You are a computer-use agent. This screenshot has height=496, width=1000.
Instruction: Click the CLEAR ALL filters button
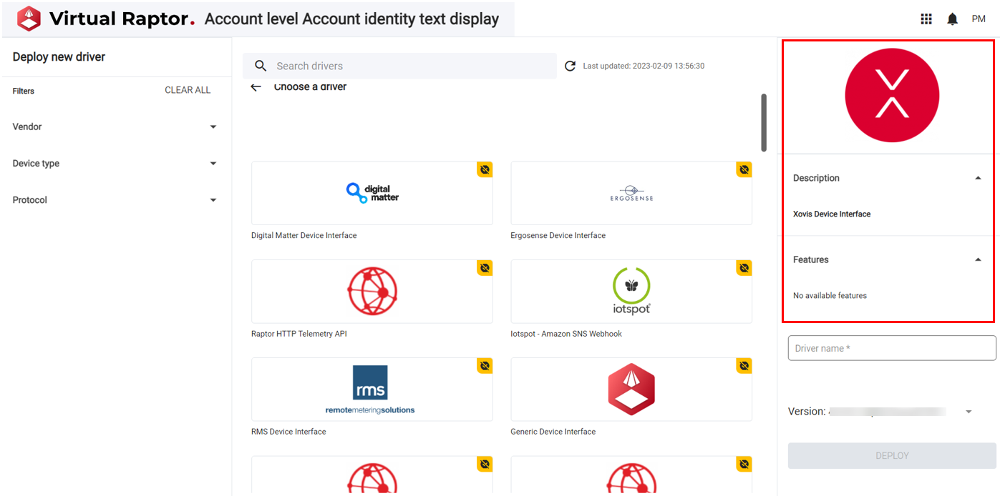coord(188,90)
